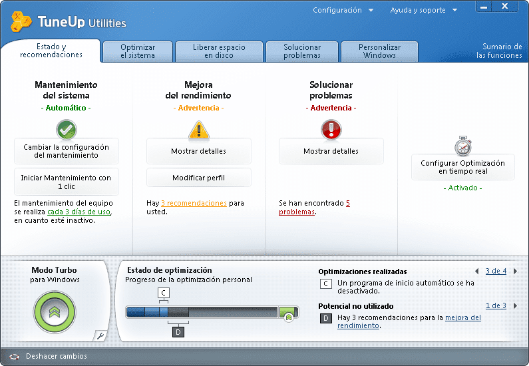Viewport: 529px width, 366px height.
Task: Click the 1 de 3 link
Action: (x=496, y=305)
